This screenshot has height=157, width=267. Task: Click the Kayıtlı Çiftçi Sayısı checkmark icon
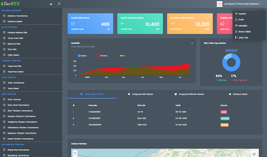(x=73, y=23)
